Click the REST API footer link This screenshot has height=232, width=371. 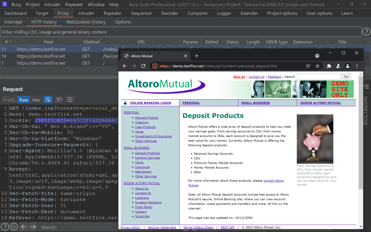(x=228, y=227)
